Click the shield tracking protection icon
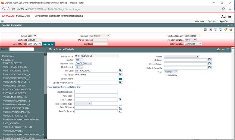Image resolution: width=235 pixels, height=140 pixels. point(4,9)
